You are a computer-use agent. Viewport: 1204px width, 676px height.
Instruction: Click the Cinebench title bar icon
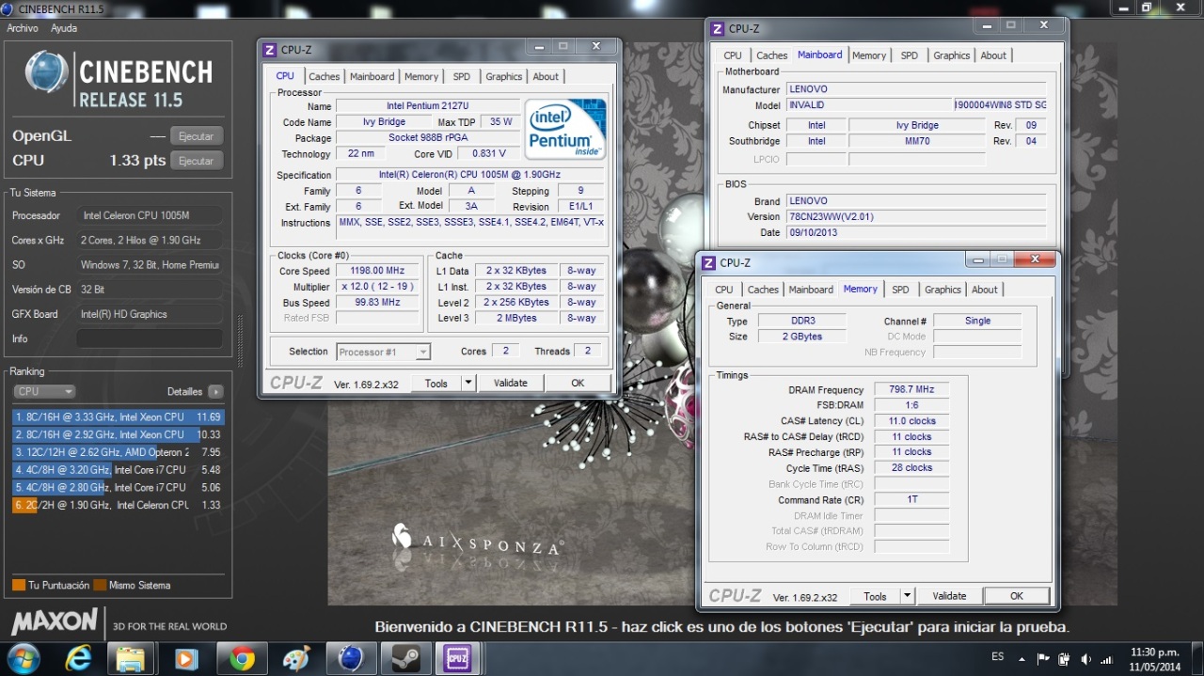pyautogui.click(x=6, y=8)
